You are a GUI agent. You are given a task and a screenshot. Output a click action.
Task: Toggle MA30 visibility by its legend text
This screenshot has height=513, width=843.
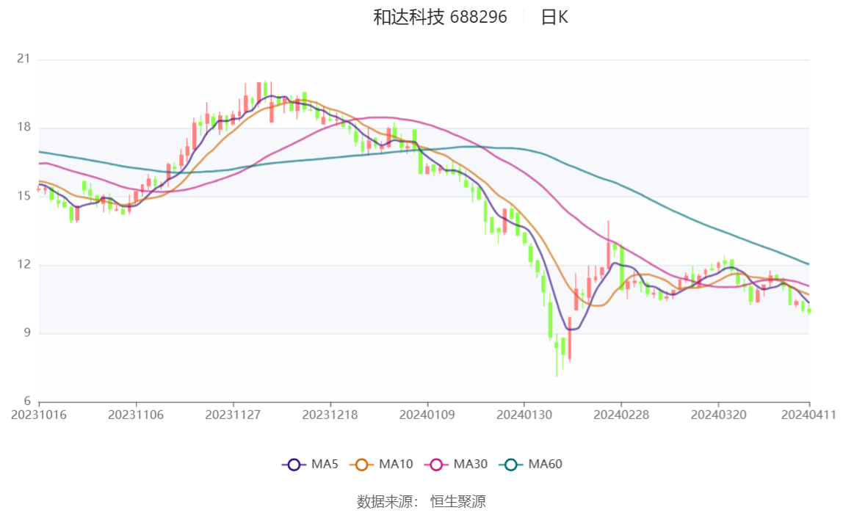[x=470, y=465]
